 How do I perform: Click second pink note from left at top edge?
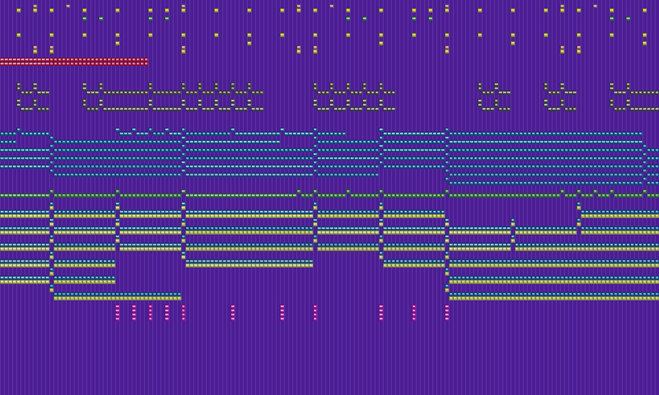coord(68,6)
